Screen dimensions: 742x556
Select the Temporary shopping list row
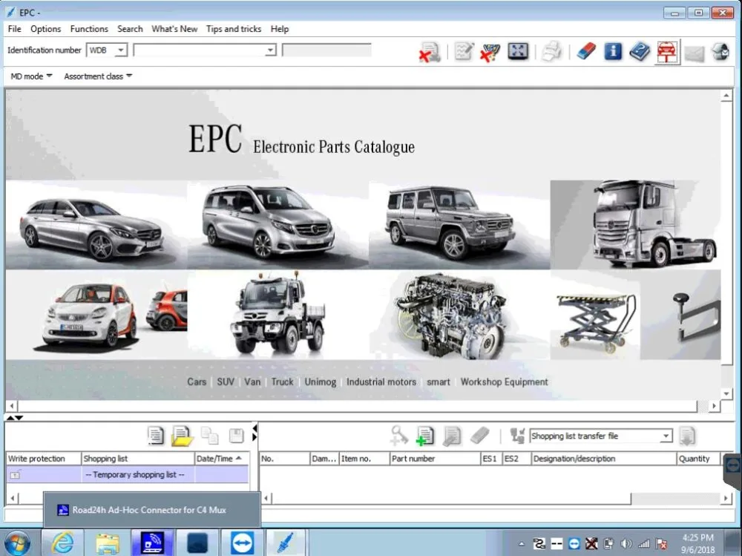pyautogui.click(x=128, y=474)
